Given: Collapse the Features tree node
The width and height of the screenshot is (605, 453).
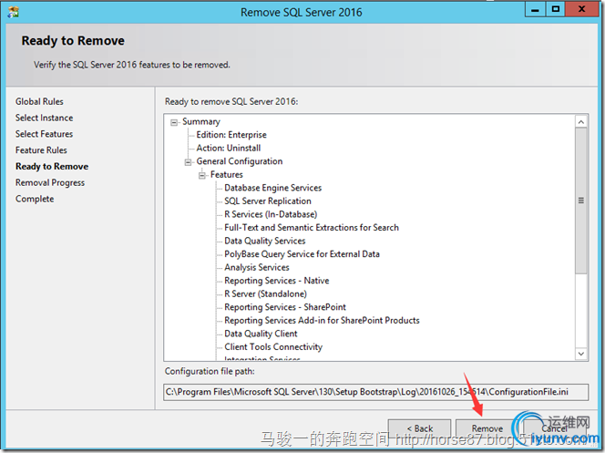Looking at the screenshot, I should [x=201, y=176].
